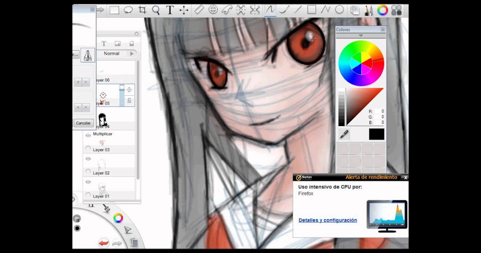Click the arrow pointer tool in lagoon
The image size is (481, 253).
[x=127, y=230]
